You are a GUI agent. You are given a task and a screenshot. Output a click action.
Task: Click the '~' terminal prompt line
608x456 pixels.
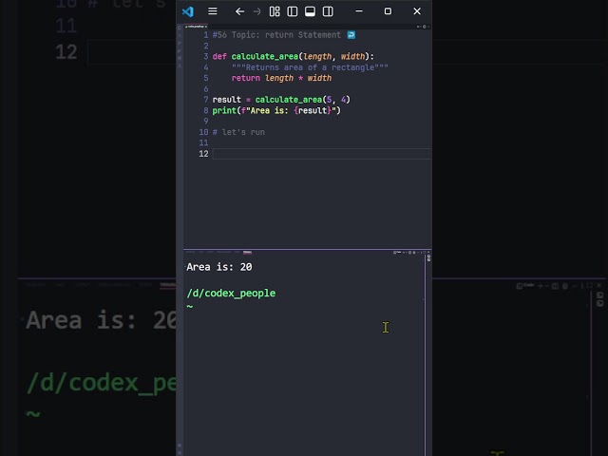(x=190, y=306)
